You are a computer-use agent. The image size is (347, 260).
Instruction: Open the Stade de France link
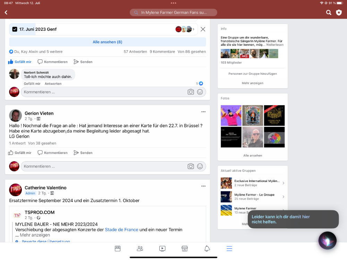[x=121, y=229]
